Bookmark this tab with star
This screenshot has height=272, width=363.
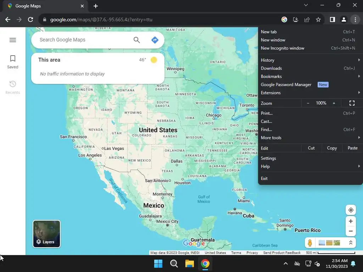pyautogui.click(x=318, y=20)
